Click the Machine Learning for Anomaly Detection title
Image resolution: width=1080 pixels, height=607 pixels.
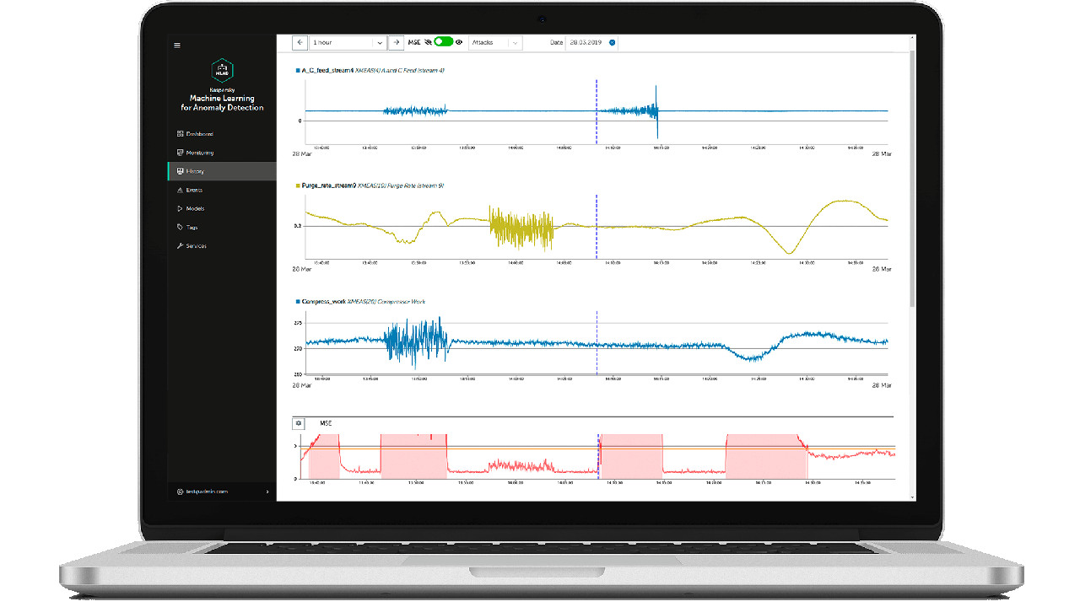pos(222,103)
